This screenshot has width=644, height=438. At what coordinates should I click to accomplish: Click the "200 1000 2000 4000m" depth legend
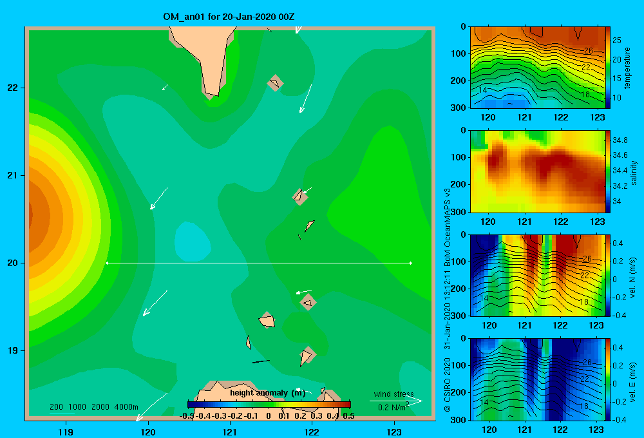pos(93,407)
